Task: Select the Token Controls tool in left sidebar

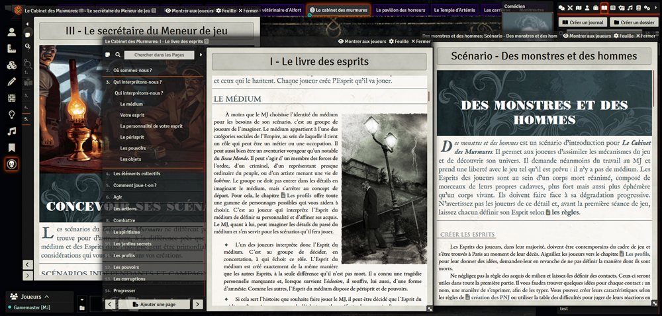Action: click(x=12, y=32)
